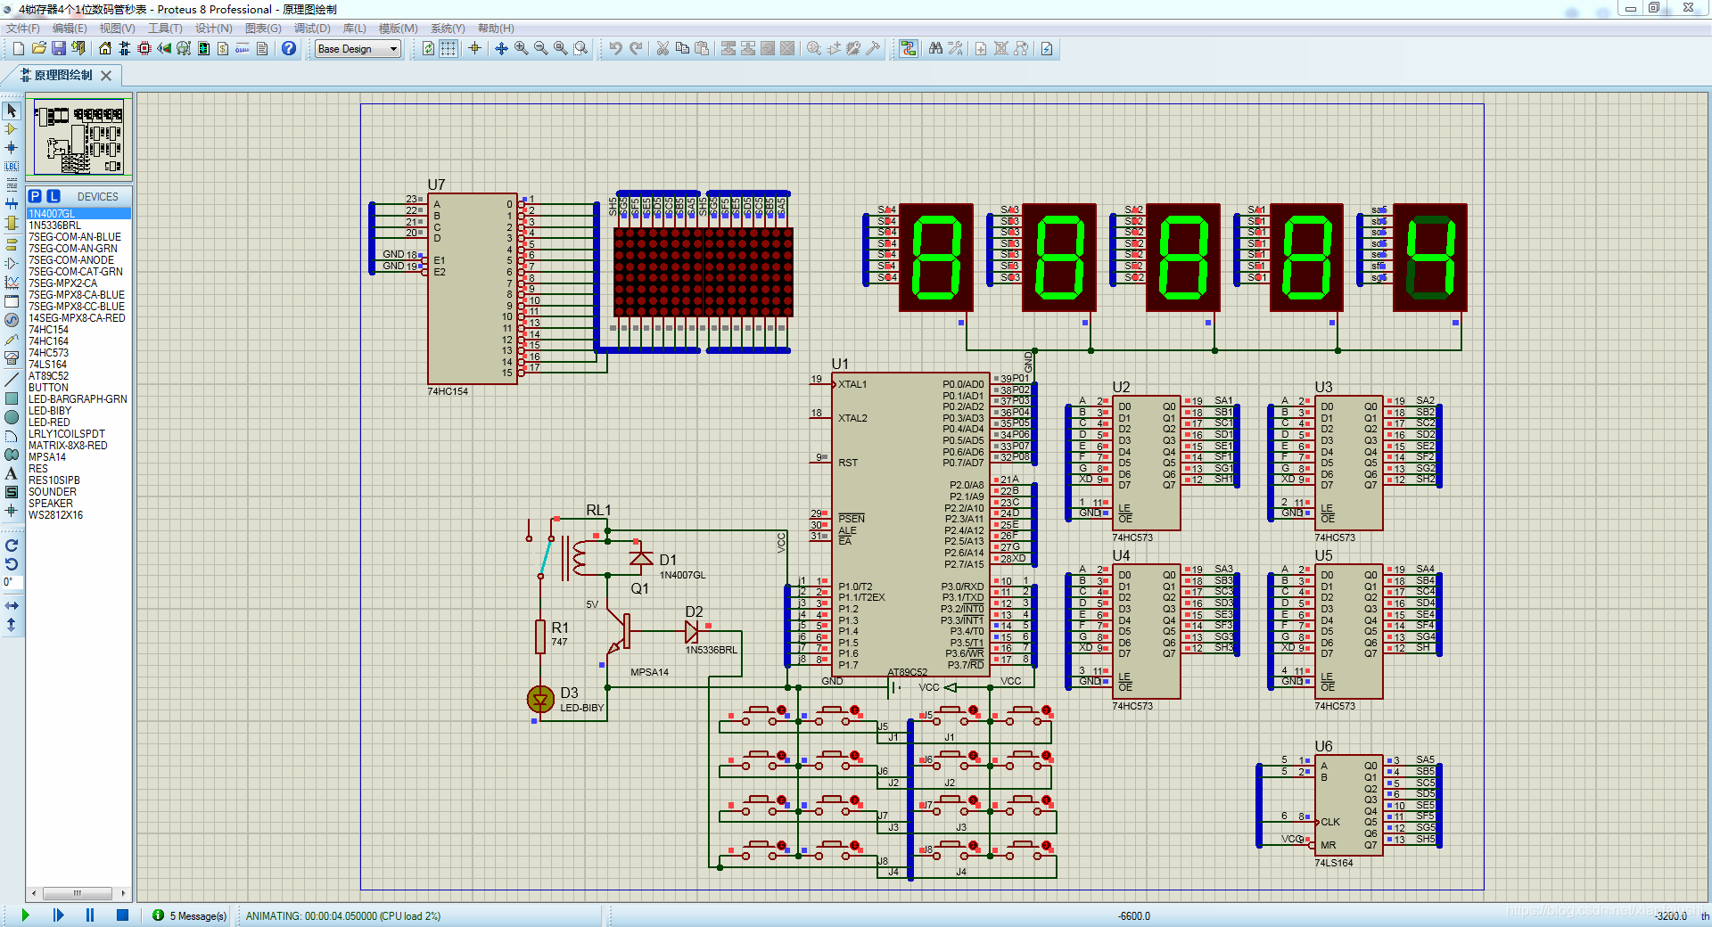Stop the simulation
This screenshot has width=1712, height=927.
(123, 915)
